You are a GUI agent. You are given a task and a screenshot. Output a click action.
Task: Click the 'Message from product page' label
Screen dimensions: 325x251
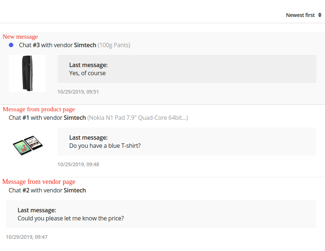(x=39, y=109)
